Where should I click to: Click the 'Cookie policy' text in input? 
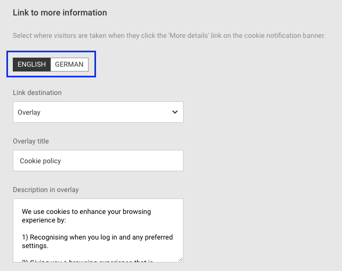coord(41,161)
